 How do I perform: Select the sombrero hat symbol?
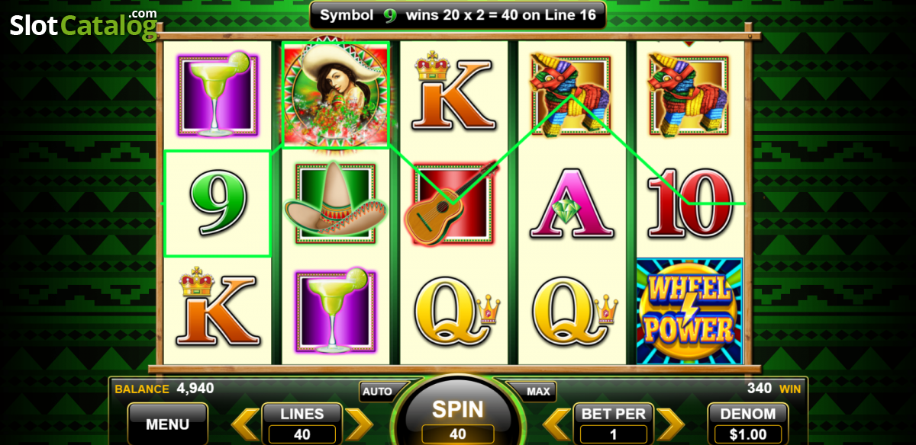coord(336,203)
